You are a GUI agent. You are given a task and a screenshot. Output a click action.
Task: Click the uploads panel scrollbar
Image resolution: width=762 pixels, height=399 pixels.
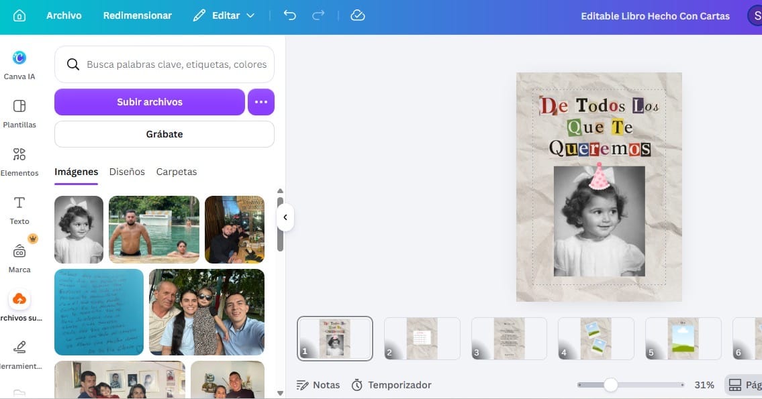[x=280, y=224]
